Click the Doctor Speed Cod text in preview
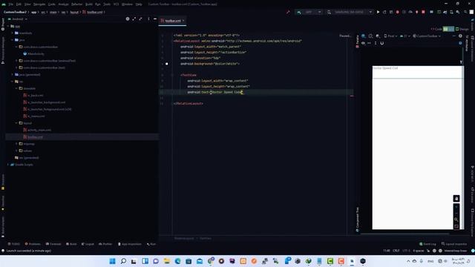475x267 pixels. tap(385, 68)
